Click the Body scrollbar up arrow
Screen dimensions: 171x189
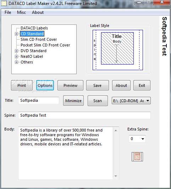pyautogui.click(x=116, y=130)
